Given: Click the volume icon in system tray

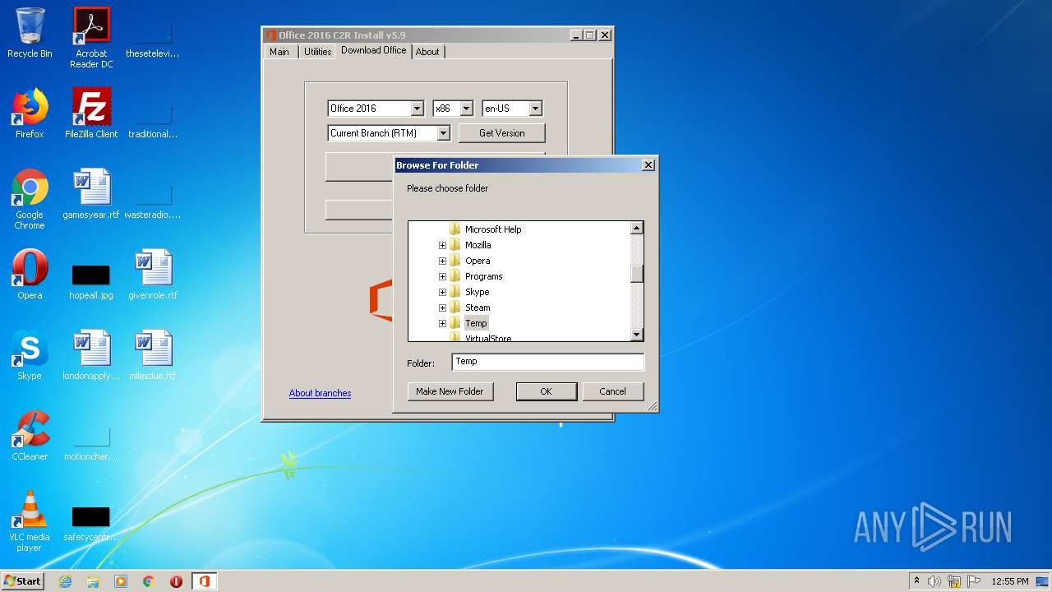Looking at the screenshot, I should pyautogui.click(x=934, y=581).
